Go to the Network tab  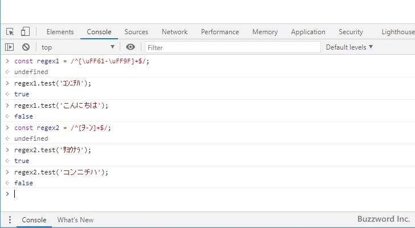coord(174,32)
